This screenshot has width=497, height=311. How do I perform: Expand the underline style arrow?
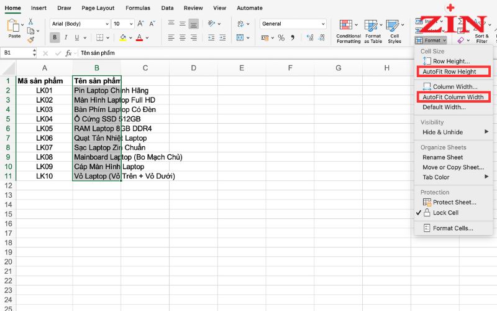85,38
